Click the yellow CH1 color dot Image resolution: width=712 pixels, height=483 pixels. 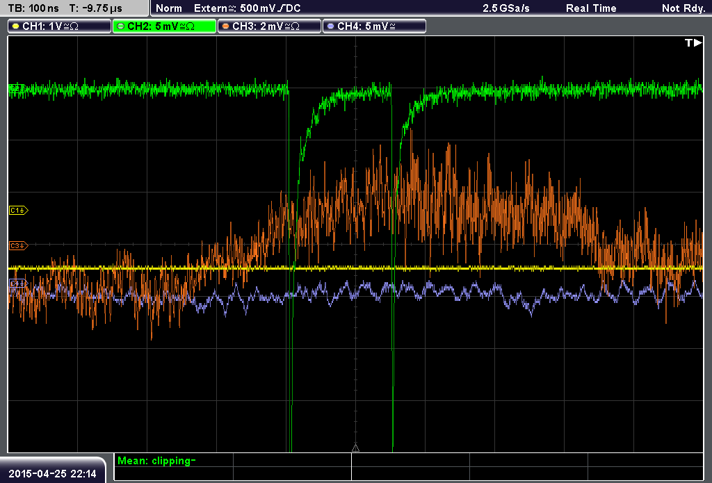click(16, 26)
